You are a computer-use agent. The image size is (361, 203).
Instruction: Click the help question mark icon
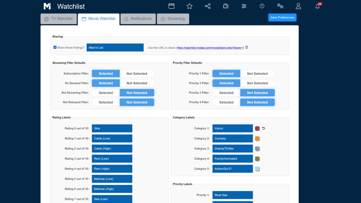[x=262, y=6]
